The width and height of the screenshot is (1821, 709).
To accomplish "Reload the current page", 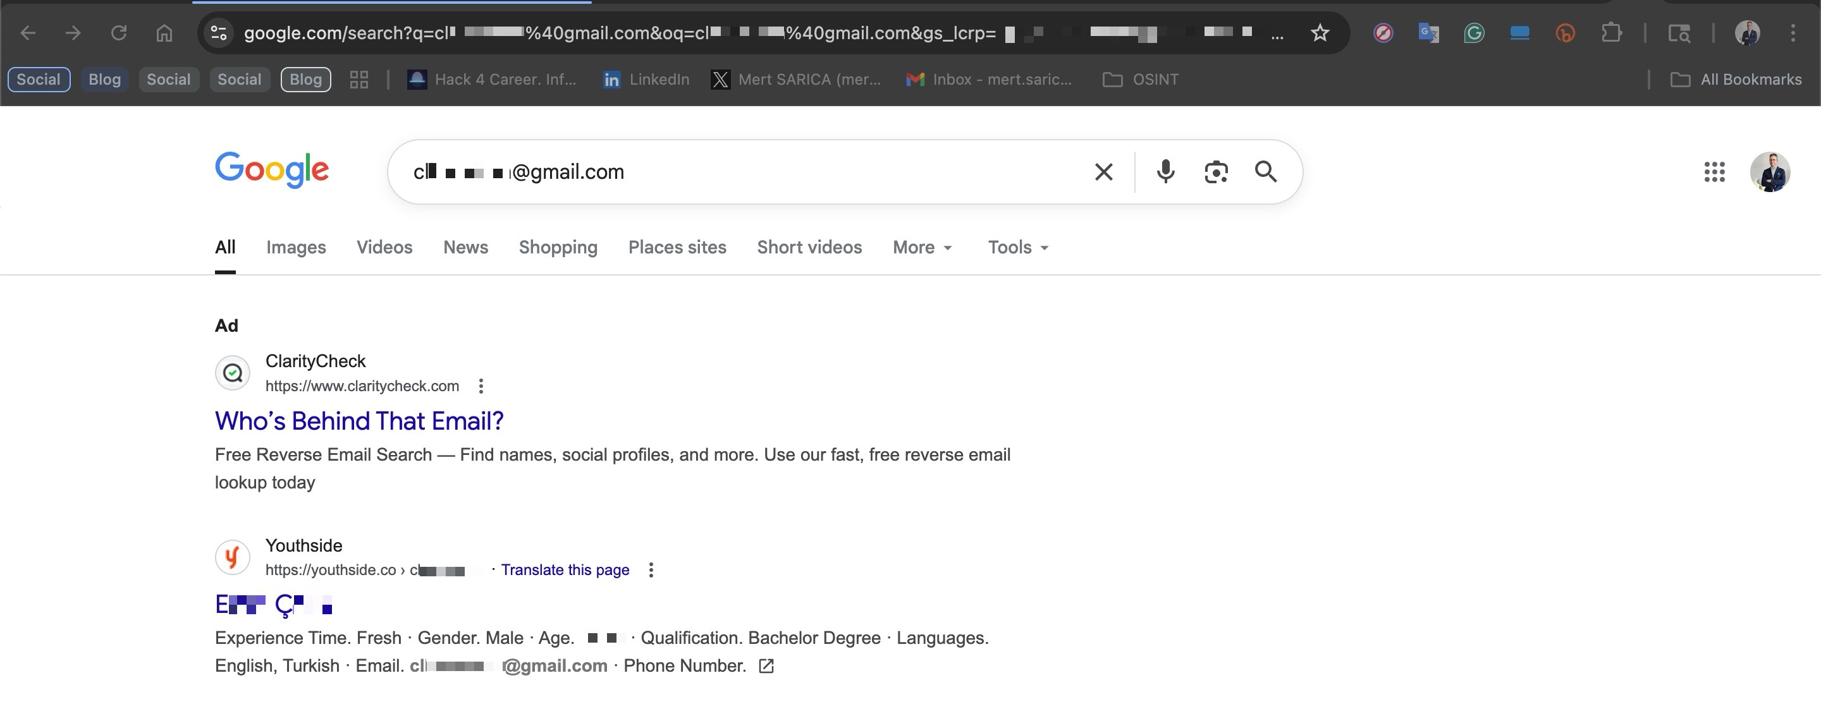I will pos(119,32).
